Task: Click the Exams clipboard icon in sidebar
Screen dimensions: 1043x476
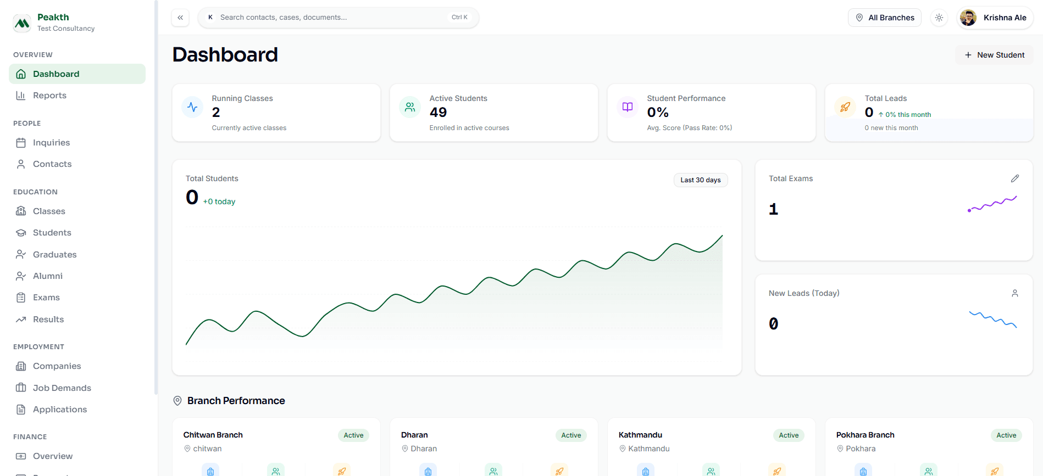Action: click(21, 298)
